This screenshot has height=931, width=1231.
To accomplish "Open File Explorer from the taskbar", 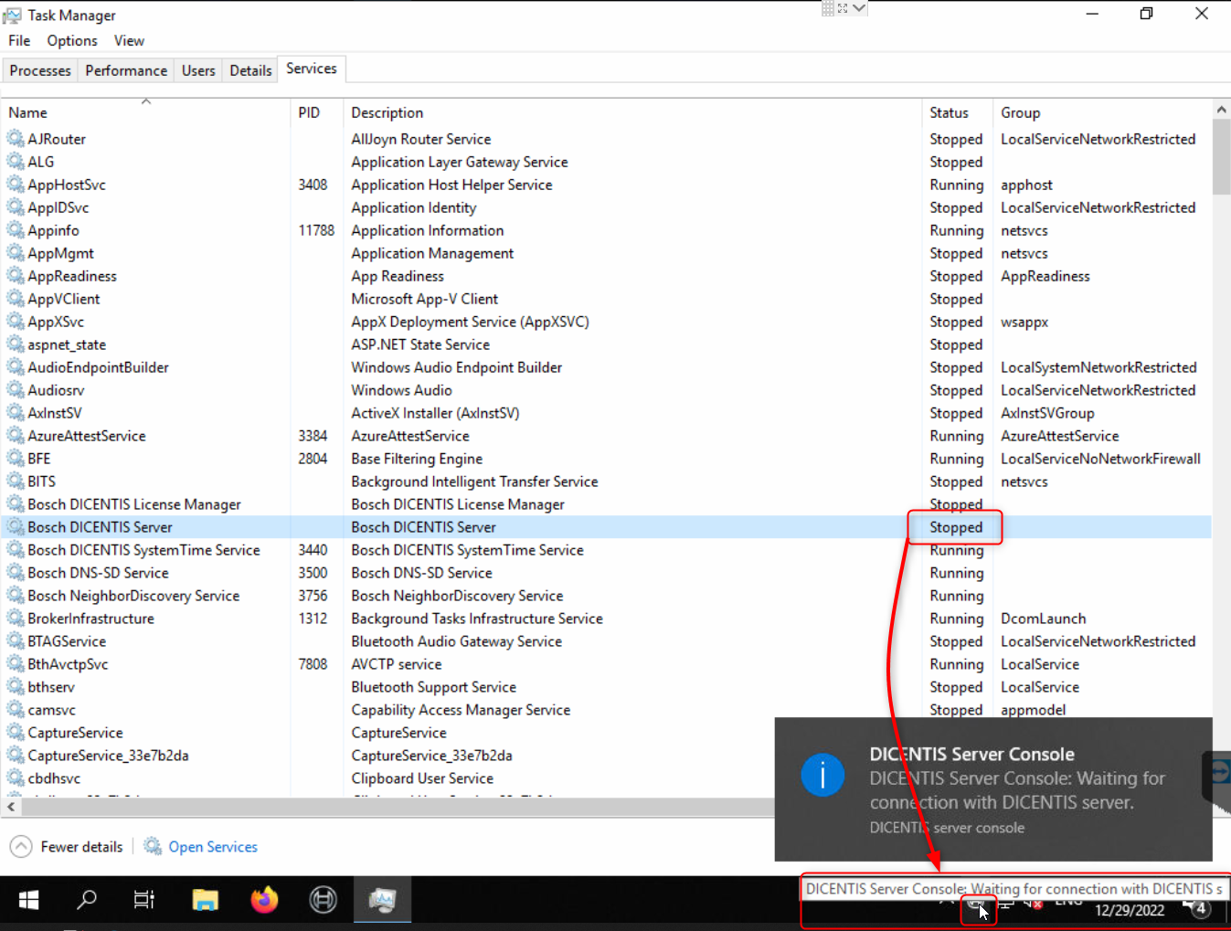I will [206, 900].
